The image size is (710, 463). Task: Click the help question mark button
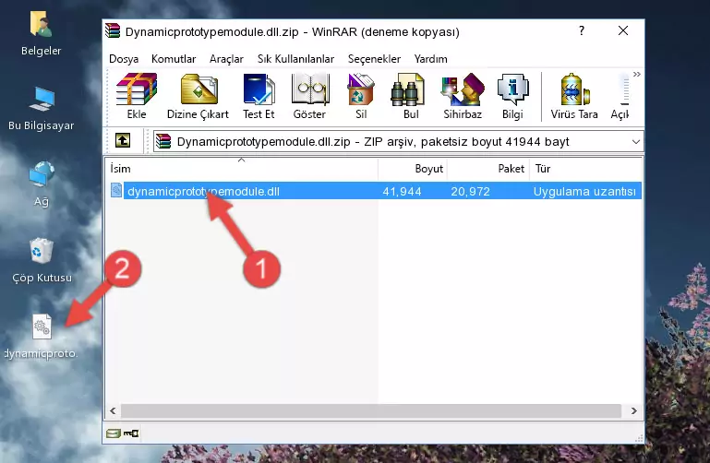(582, 30)
